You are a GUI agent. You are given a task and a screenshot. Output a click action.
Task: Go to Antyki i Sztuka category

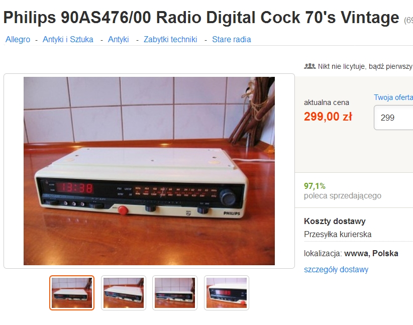(x=68, y=40)
